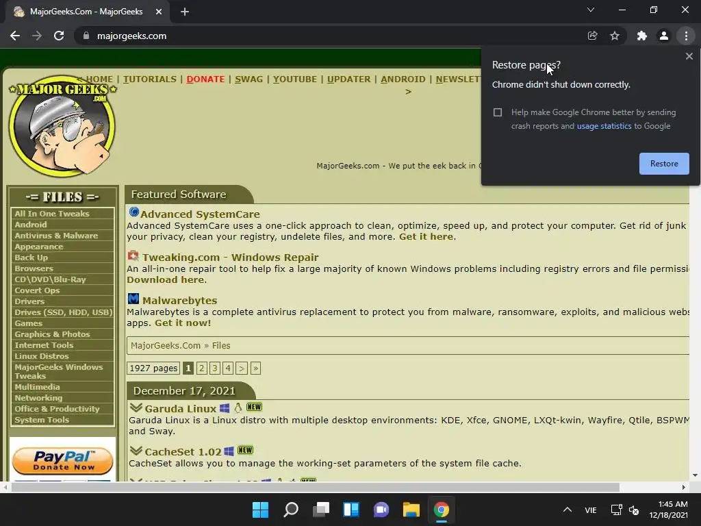
Task: Open the Widgets taskbar icon
Action: [x=351, y=510]
